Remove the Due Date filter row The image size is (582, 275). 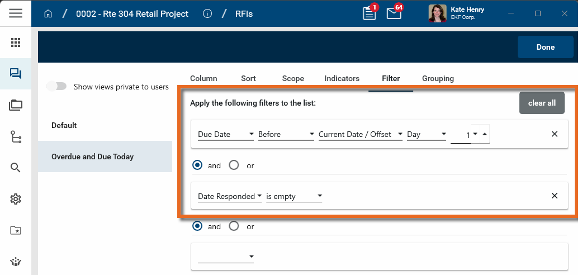pyautogui.click(x=555, y=134)
